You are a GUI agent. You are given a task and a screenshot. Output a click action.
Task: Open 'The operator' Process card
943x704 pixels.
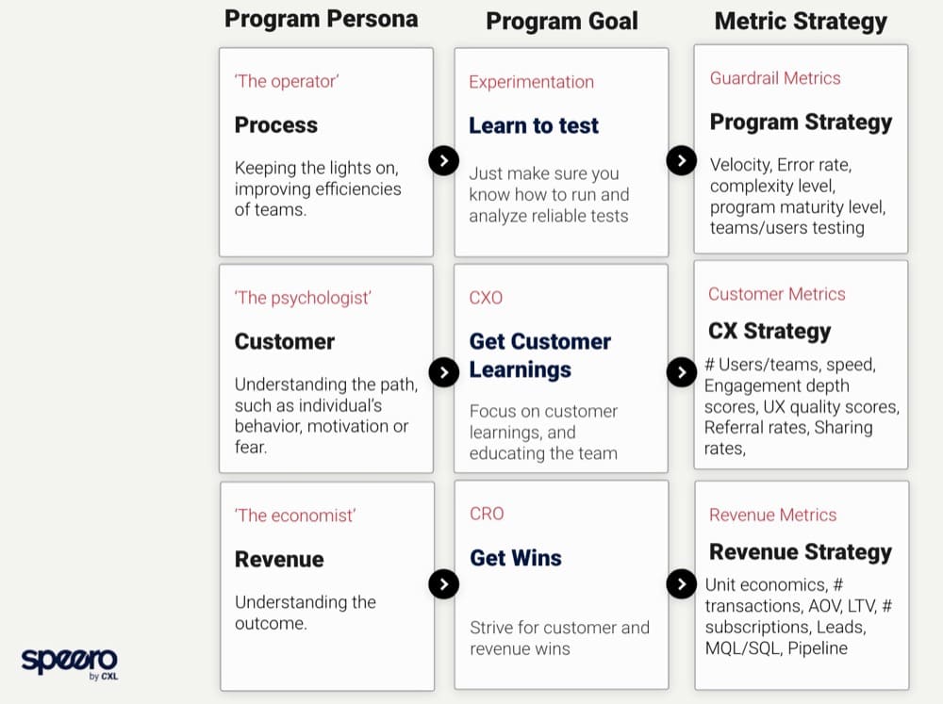coord(326,153)
